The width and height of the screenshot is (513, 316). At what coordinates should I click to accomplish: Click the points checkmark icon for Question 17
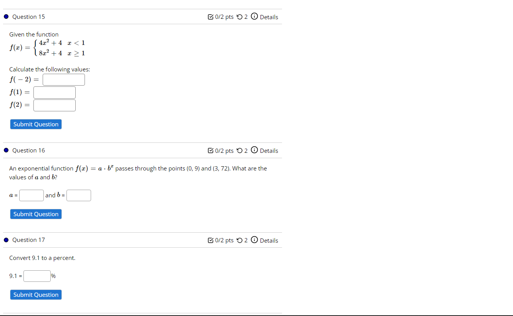pos(211,240)
